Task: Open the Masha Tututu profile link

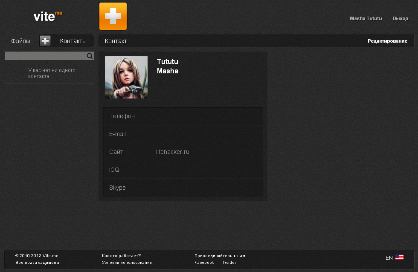Action: coord(366,19)
